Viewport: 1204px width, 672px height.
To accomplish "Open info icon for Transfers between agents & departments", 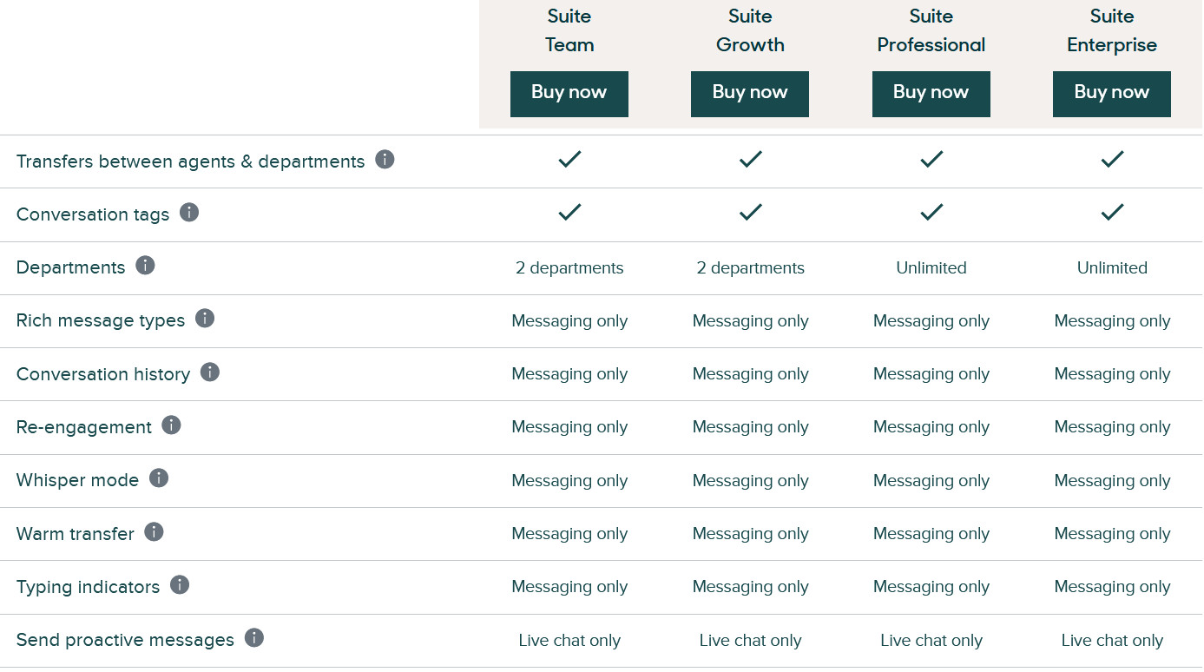I will tap(385, 160).
